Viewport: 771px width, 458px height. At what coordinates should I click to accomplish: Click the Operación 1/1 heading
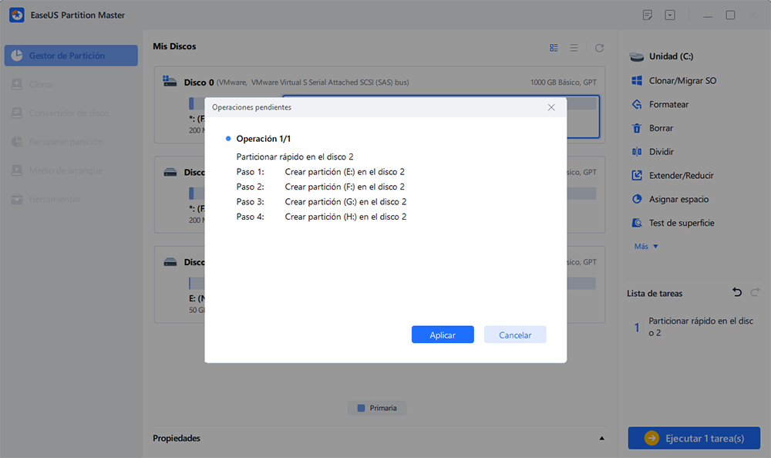coord(263,139)
